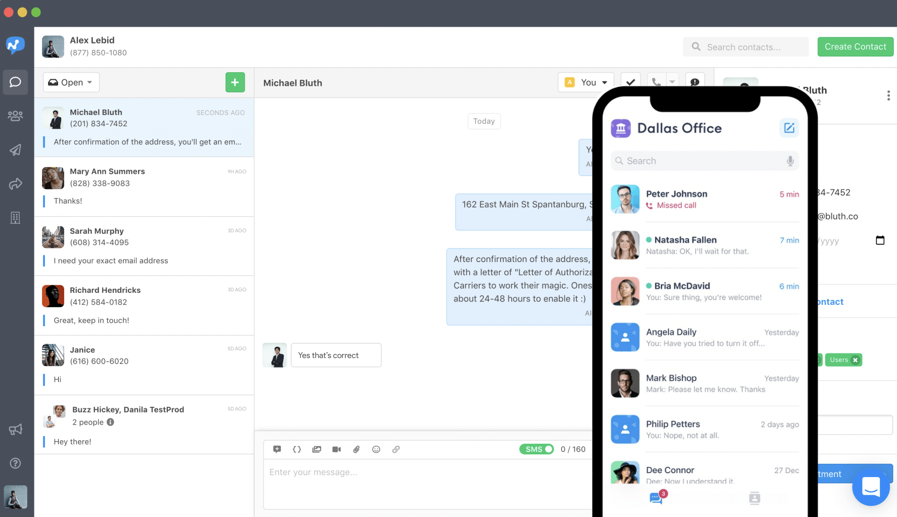
Task: Insert a template variable with the braces icon
Action: pyautogui.click(x=297, y=449)
